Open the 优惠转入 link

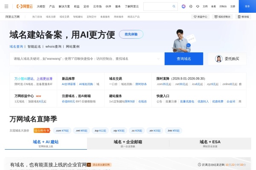tap(203, 102)
